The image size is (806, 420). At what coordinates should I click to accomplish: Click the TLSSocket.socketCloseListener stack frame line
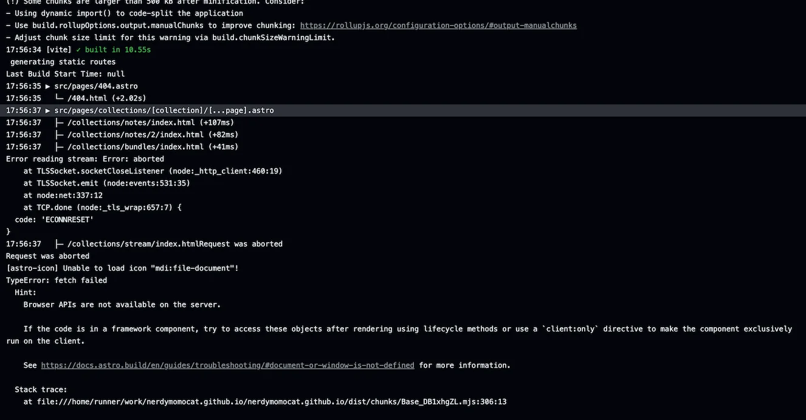click(x=153, y=171)
